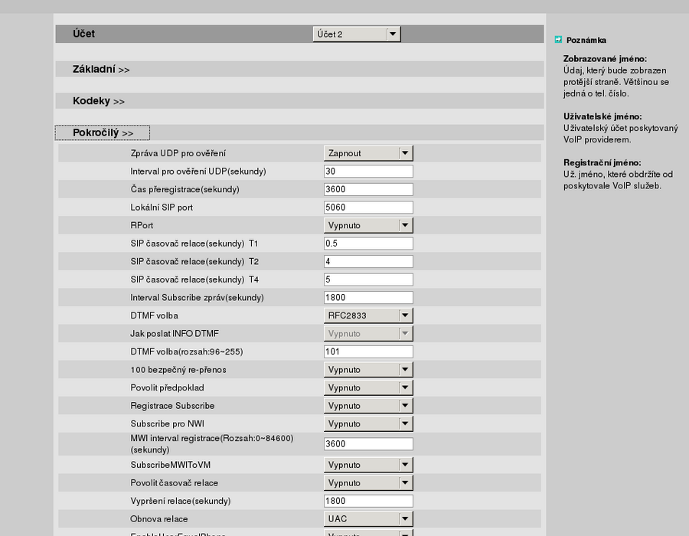Open DTMF volba RFC2833 dropdown
This screenshot has width=689, height=536.
coord(368,315)
